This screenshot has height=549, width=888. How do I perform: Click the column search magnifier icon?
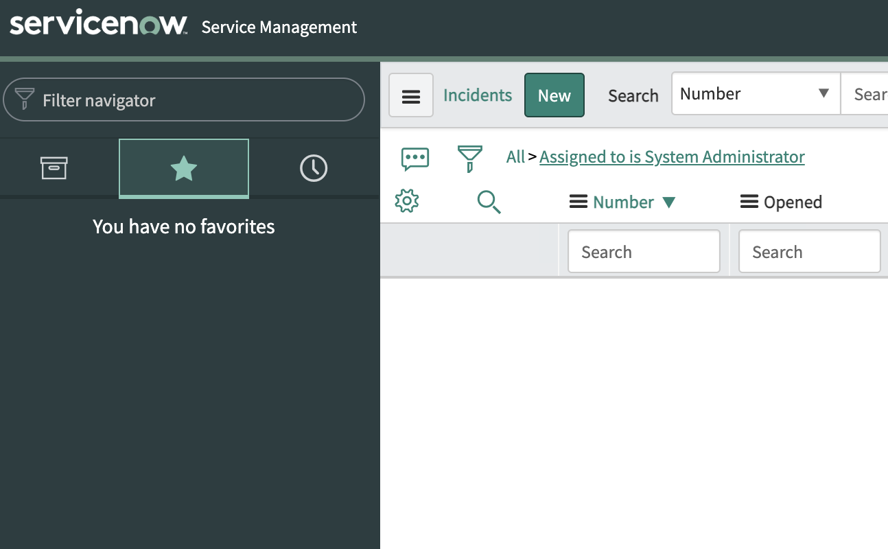coord(489,202)
